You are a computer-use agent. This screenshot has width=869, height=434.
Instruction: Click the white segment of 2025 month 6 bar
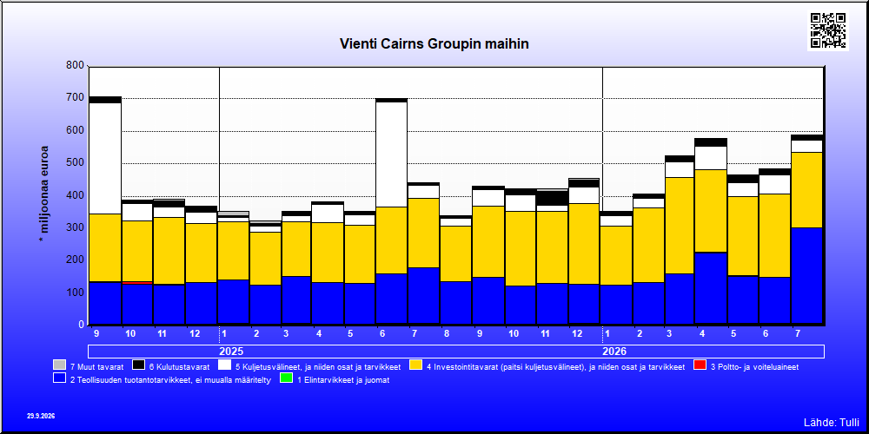[x=391, y=155]
